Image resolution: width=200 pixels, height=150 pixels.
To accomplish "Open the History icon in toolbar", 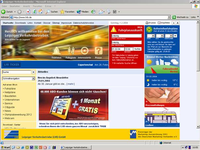I will pos(93,12).
